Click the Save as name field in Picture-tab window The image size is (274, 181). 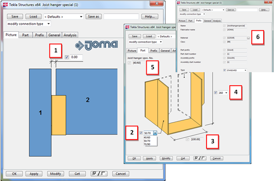click(121, 17)
